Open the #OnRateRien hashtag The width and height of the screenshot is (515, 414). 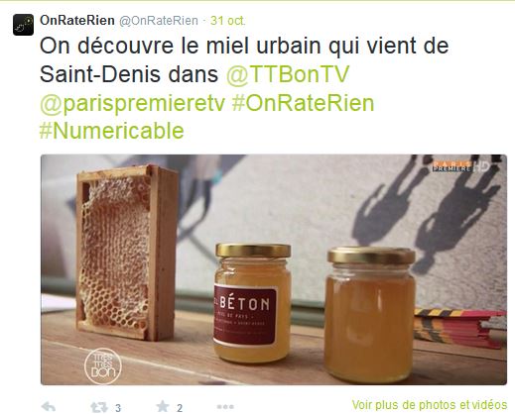(x=303, y=103)
